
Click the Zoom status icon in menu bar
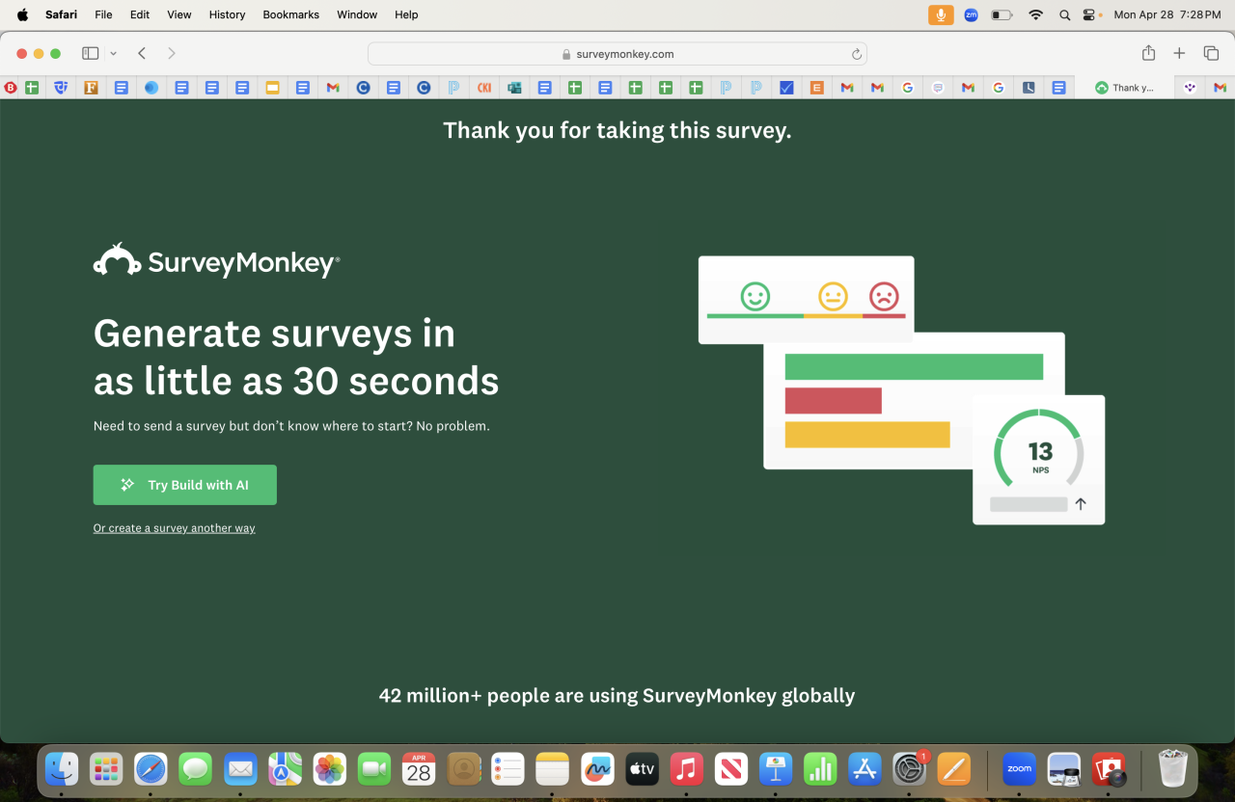pos(971,14)
